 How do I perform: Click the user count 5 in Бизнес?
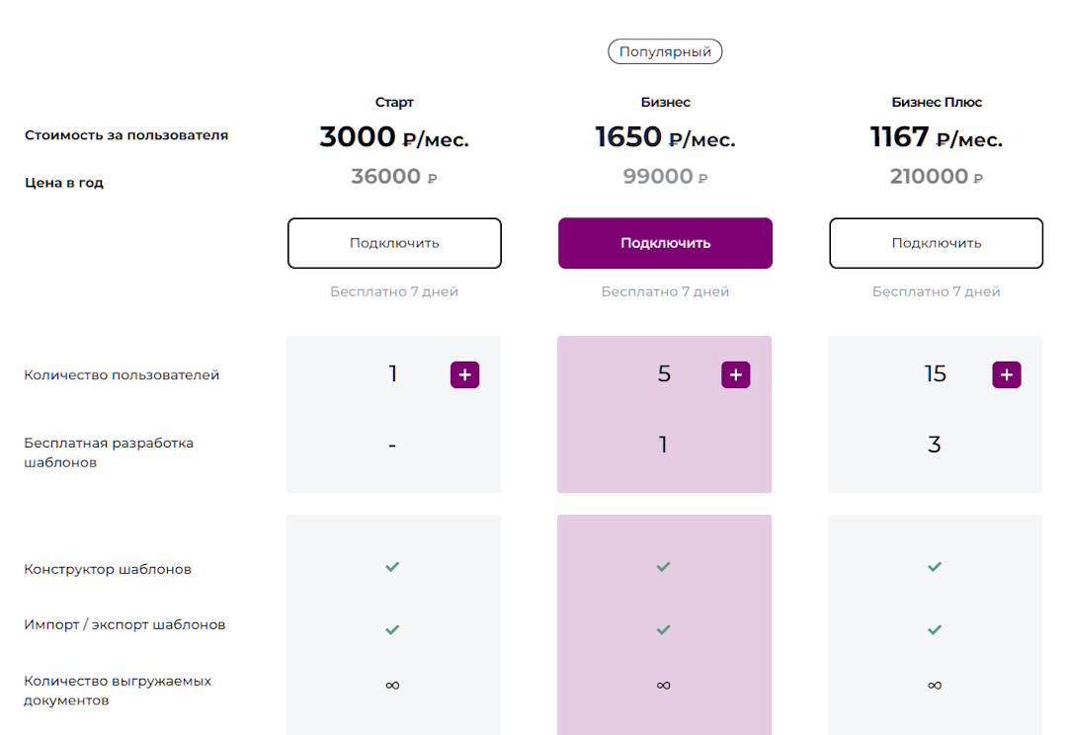coord(664,373)
